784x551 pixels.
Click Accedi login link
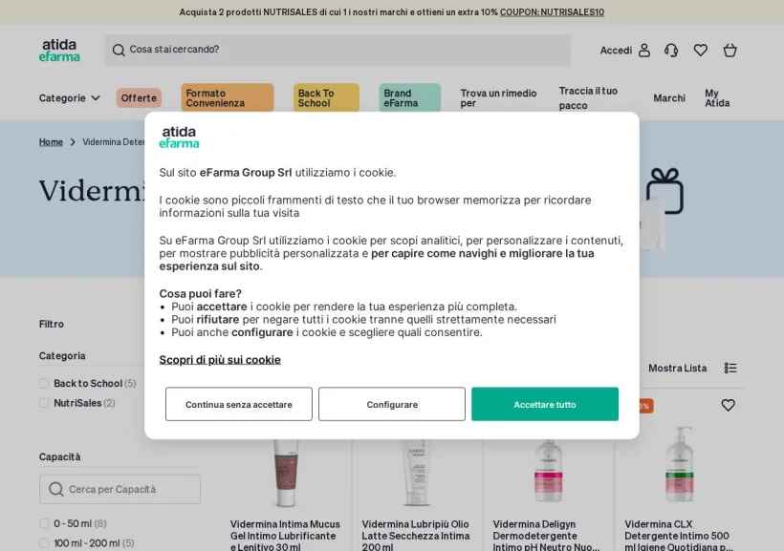(616, 51)
